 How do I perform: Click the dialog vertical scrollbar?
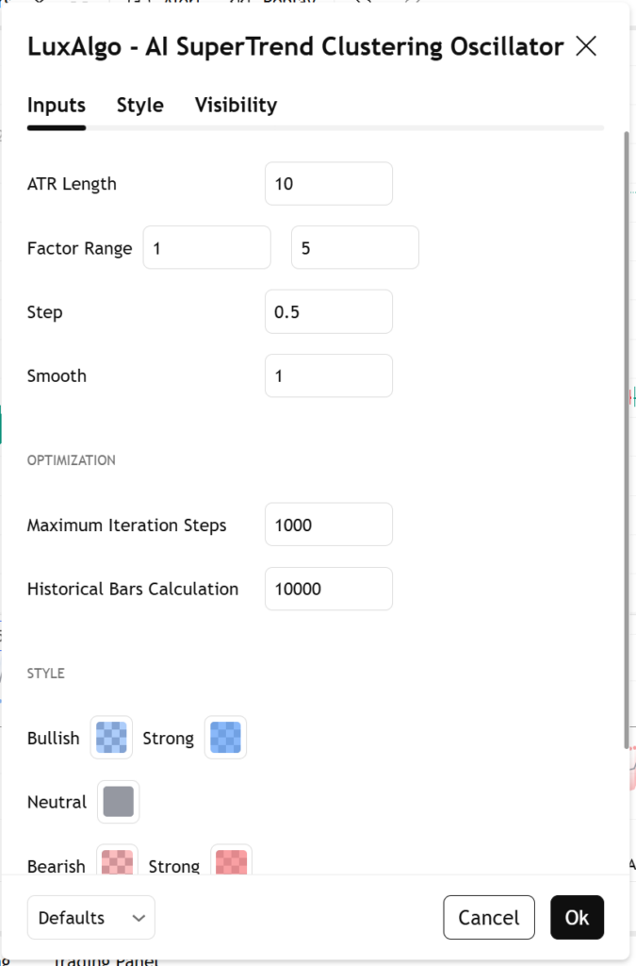coord(627,434)
